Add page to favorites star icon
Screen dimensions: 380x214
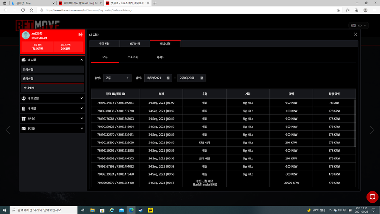[x=338, y=10]
